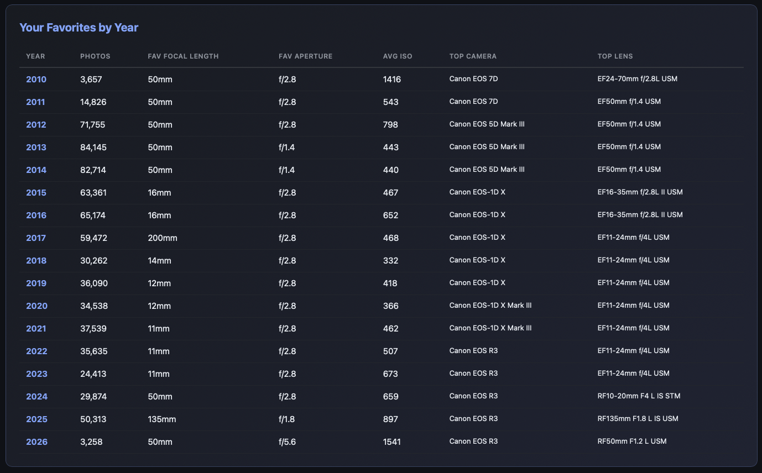Select the Top Camera column header
This screenshot has height=473, width=762.
(x=473, y=56)
